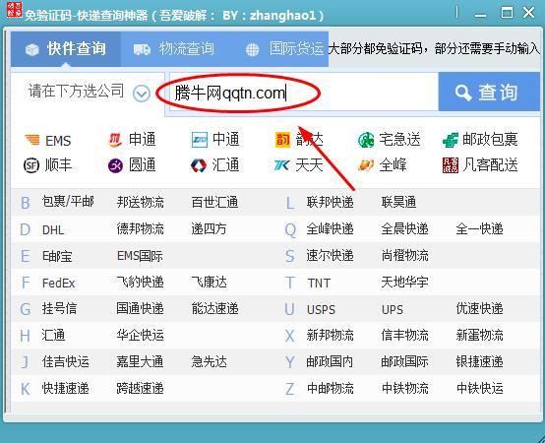
Task: Select the EMS courier logo icon
Action: (32, 140)
